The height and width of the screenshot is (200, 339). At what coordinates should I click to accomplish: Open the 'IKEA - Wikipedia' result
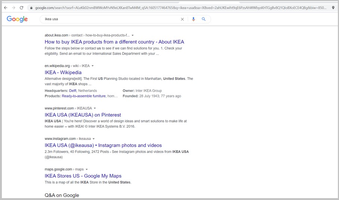click(63, 72)
